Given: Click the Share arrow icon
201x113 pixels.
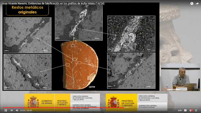Looking at the screenshot, I should click(197, 3).
